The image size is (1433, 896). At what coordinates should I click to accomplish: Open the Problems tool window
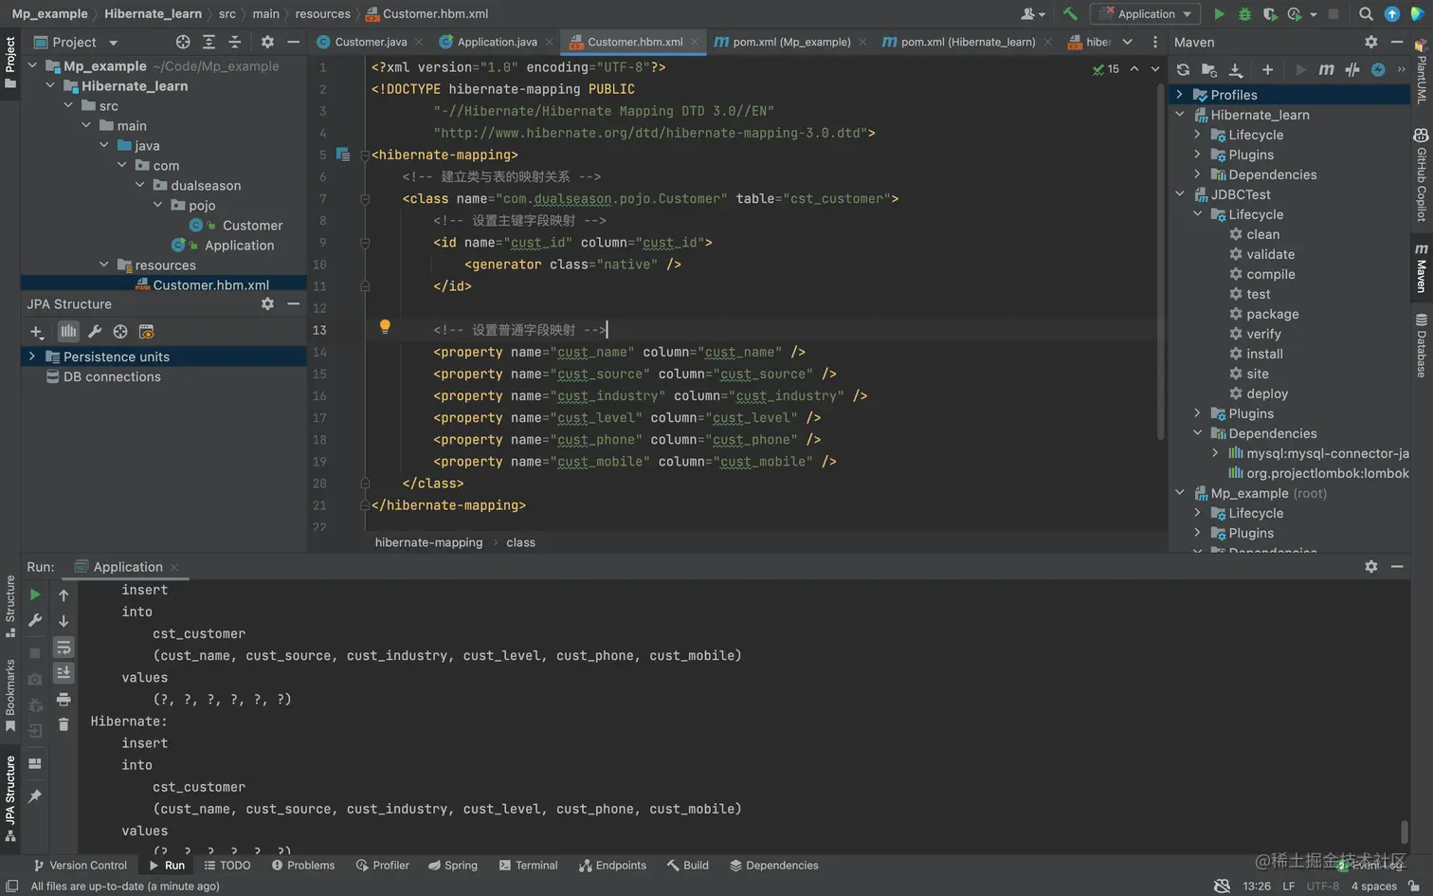[303, 865]
